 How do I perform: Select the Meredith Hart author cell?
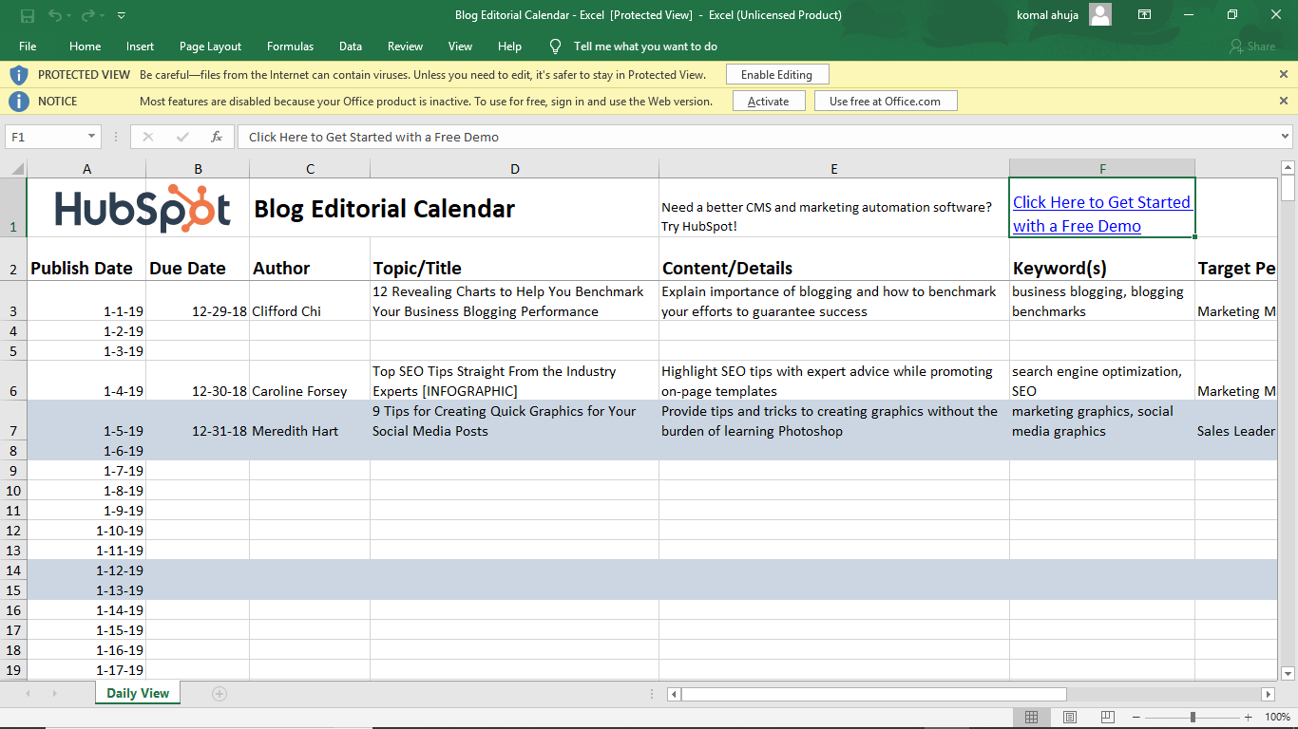click(310, 421)
